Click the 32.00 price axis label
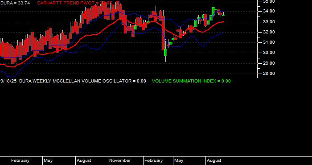 [269, 32]
